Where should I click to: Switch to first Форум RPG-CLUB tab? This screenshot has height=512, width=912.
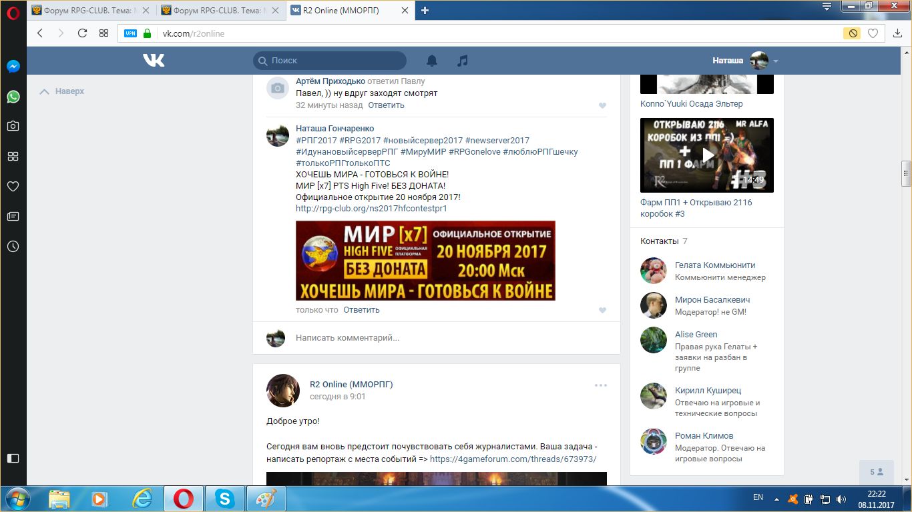[92, 10]
